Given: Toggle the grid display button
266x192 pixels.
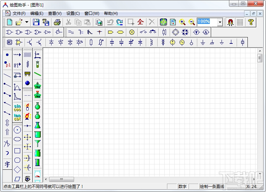Looking at the screenshot, I should (240, 22).
